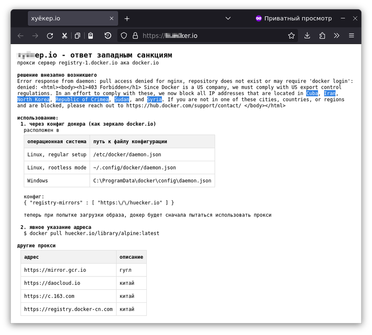
Task: Open the History clock icon
Action: [x=108, y=36]
